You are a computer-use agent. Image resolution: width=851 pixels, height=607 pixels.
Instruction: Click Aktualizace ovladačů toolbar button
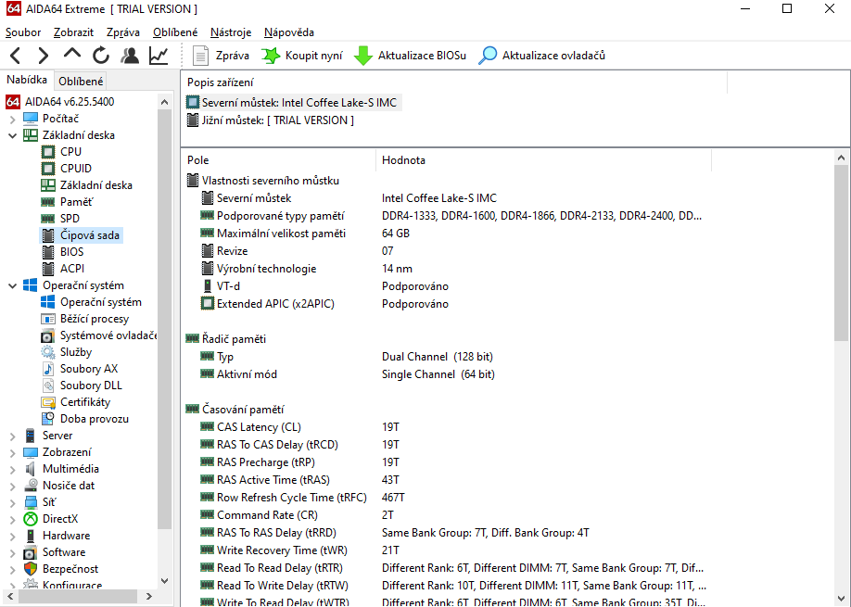(x=541, y=56)
